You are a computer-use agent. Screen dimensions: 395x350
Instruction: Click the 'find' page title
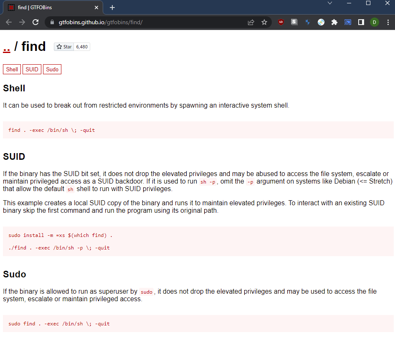point(33,47)
